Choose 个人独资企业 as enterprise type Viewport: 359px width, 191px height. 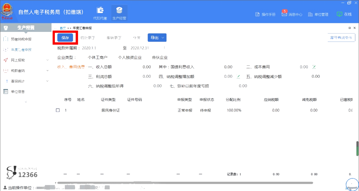coord(130,58)
